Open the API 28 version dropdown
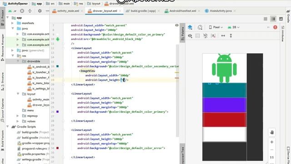The height and width of the screenshot is (164, 291). point(233,27)
